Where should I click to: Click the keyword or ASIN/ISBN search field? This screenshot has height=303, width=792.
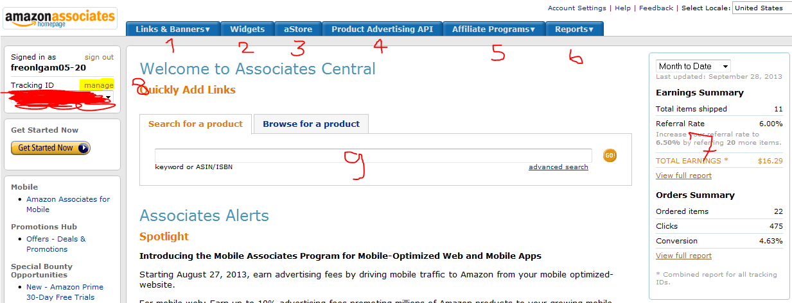point(373,155)
